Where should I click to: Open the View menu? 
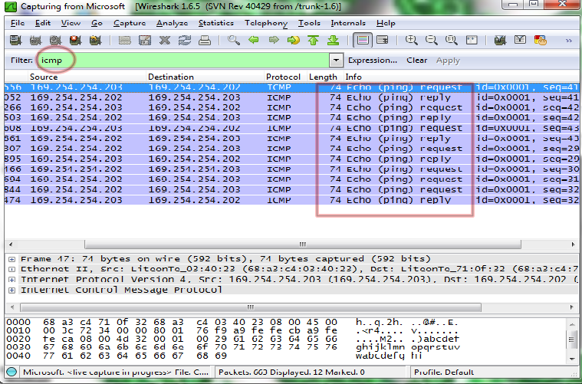pyautogui.click(x=71, y=23)
